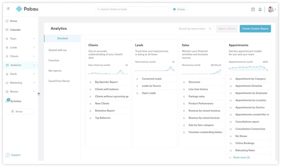Favorite the Big Spender Report star

(x=90, y=82)
